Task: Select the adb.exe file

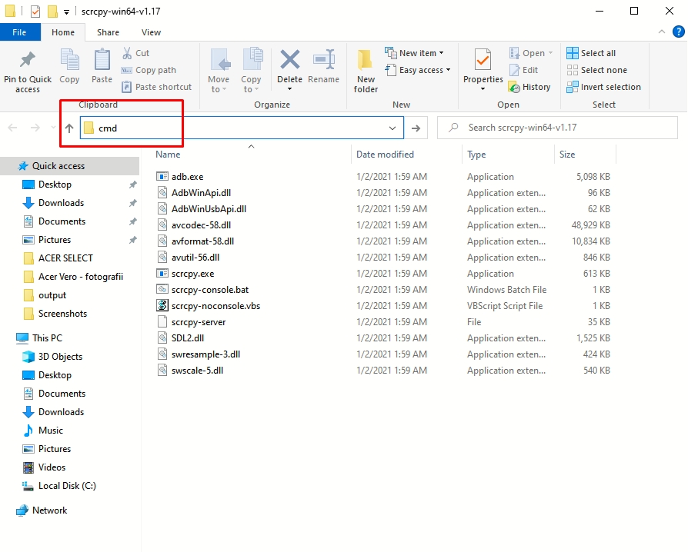Action: pos(187,177)
